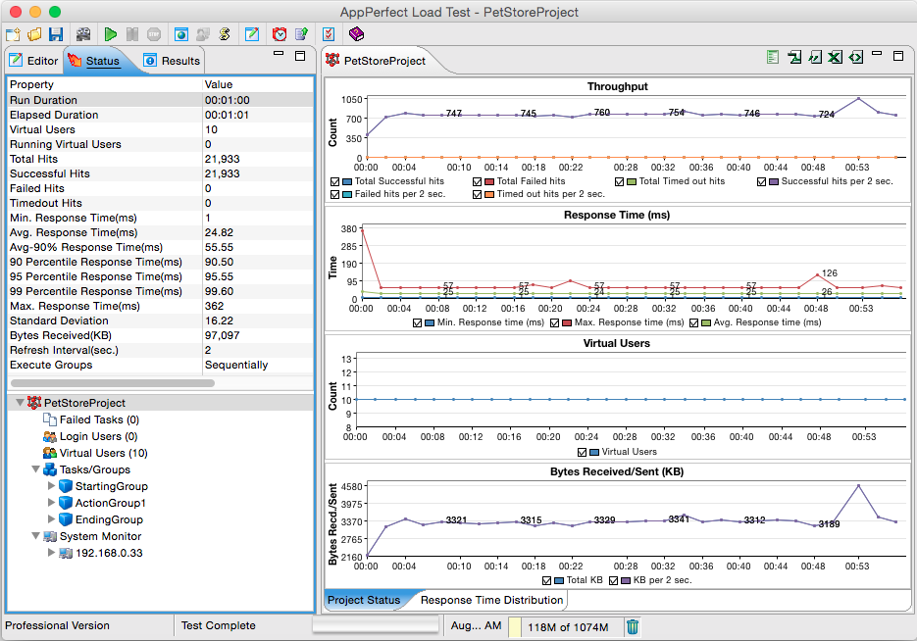Image resolution: width=917 pixels, height=641 pixels.
Task: Toggle Max. Response time checkbox
Action: click(554, 323)
